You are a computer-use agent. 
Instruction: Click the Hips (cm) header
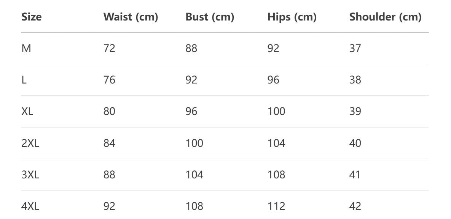point(292,17)
